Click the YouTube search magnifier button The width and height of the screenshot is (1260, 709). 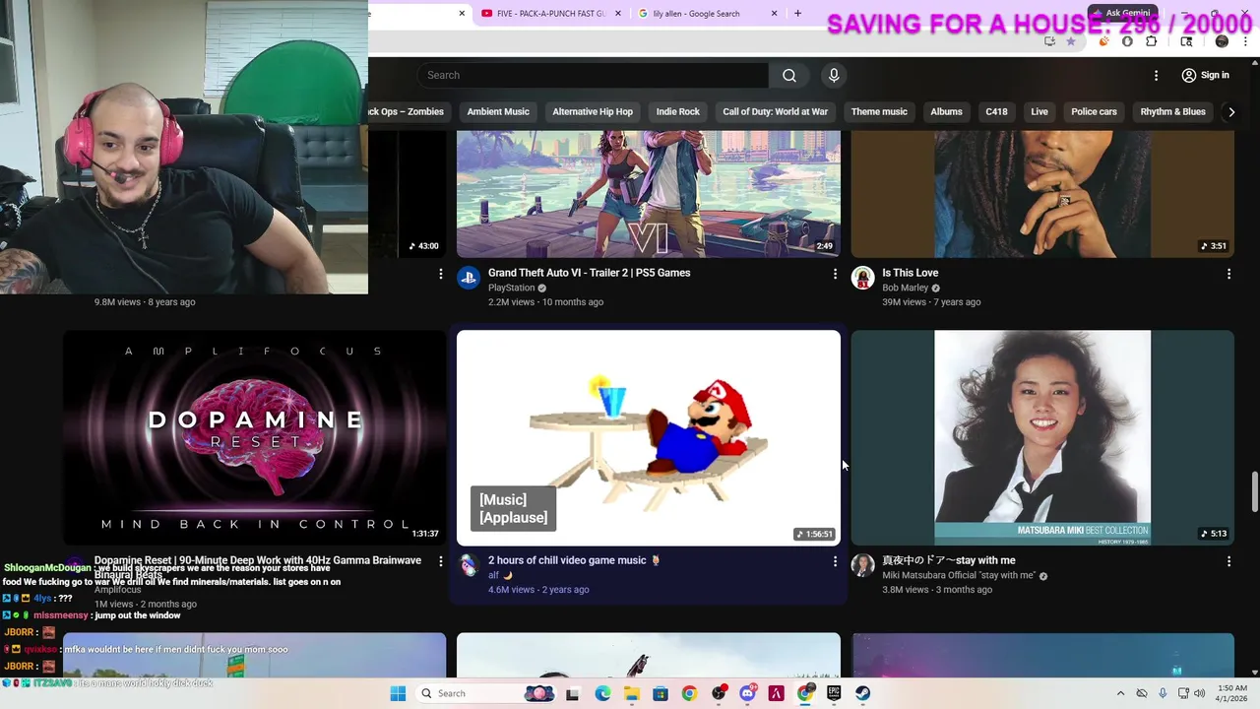789,75
